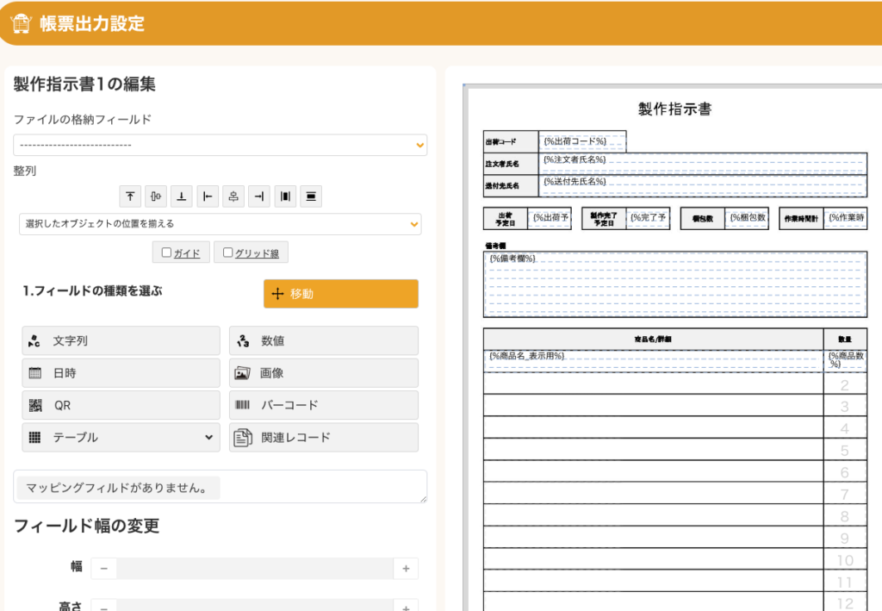The width and height of the screenshot is (882, 611).
Task: Click the マッピングフィルドがありません text area
Action: pyautogui.click(x=220, y=487)
